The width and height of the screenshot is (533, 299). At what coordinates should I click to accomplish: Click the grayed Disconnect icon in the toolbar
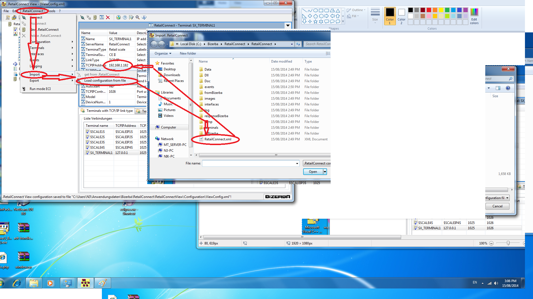pos(89,17)
